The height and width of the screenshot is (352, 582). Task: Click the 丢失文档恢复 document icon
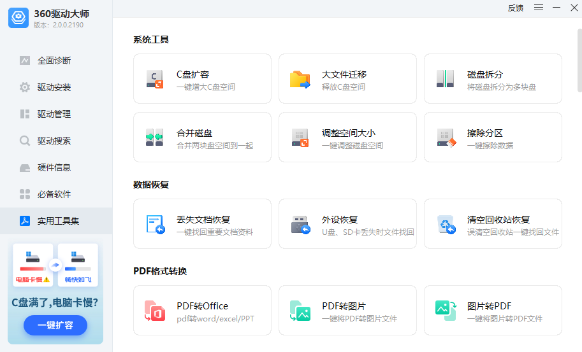point(156,225)
